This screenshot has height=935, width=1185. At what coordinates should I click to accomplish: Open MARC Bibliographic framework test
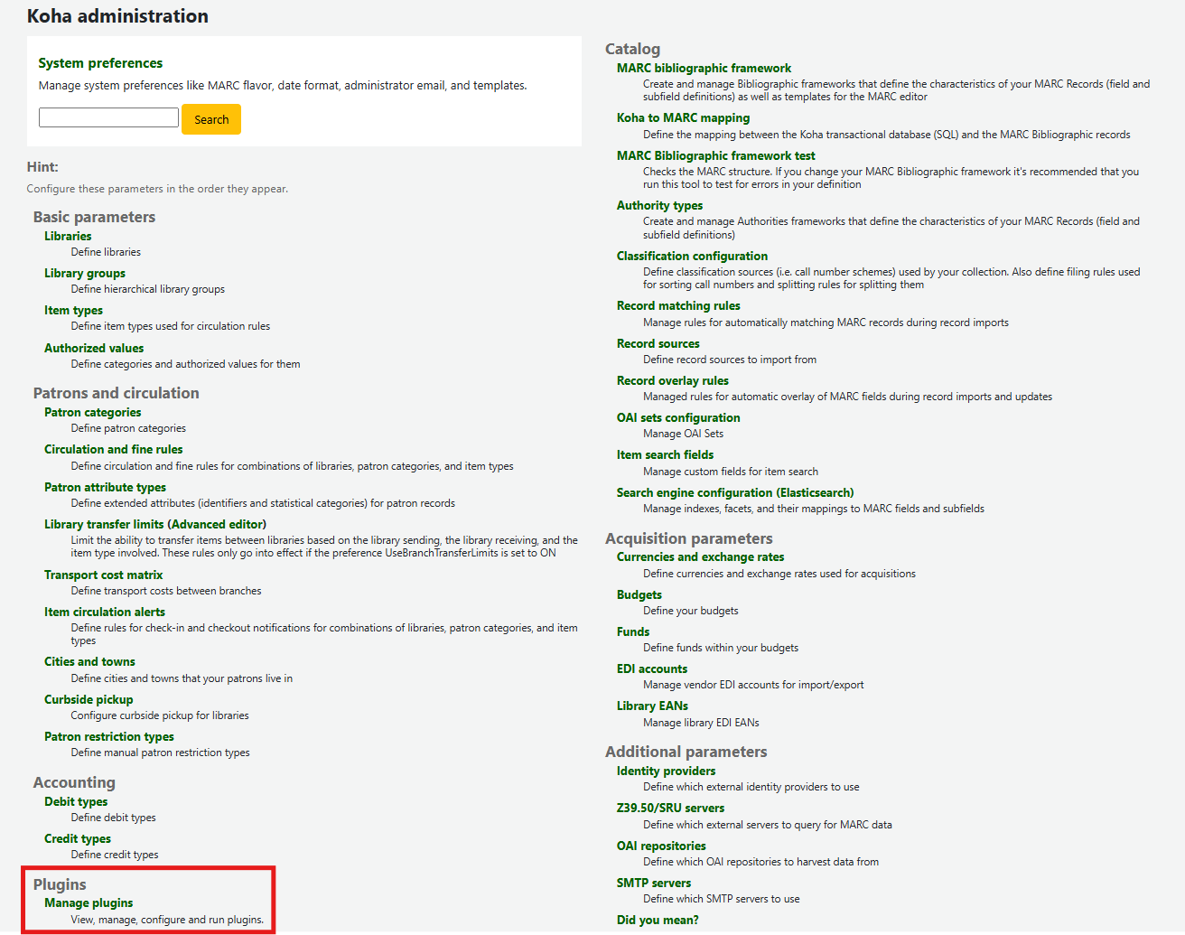[715, 156]
